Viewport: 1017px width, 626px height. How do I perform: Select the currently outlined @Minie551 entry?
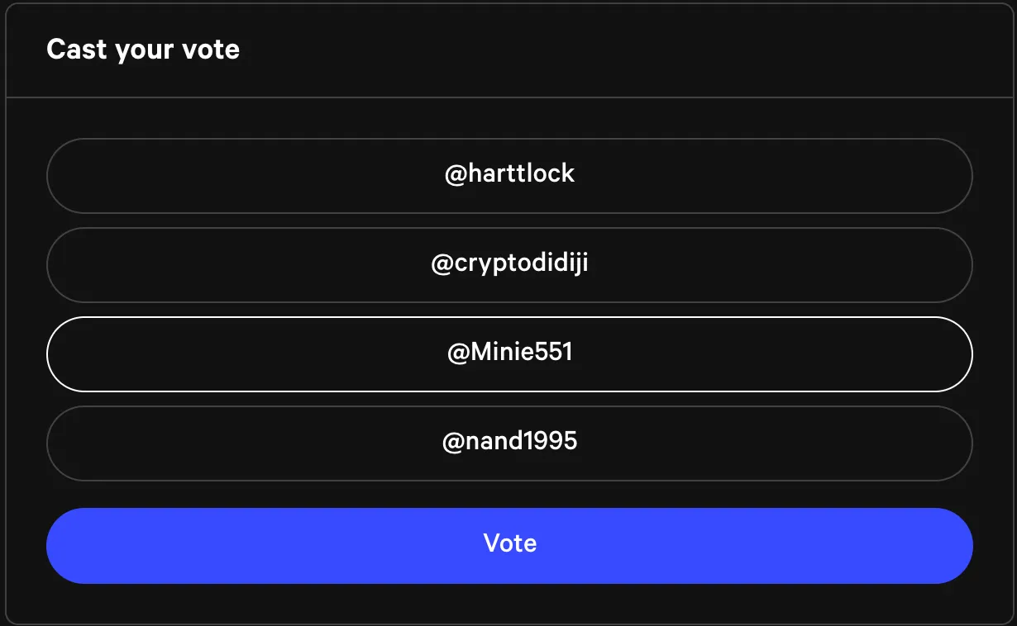509,353
